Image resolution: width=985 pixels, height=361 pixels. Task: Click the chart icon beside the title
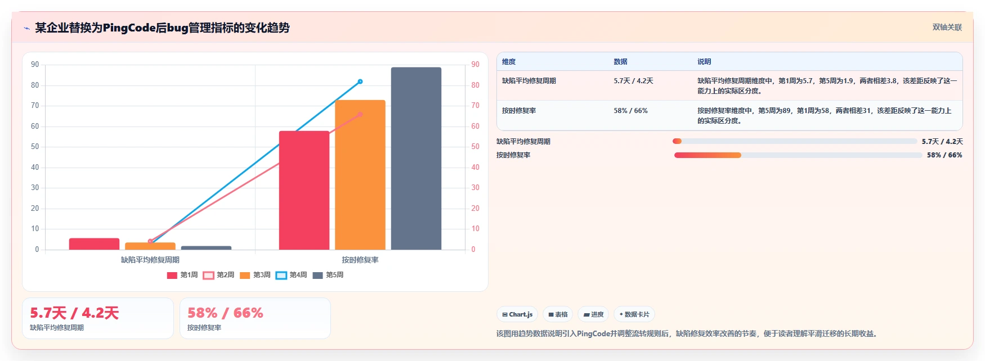pos(26,28)
